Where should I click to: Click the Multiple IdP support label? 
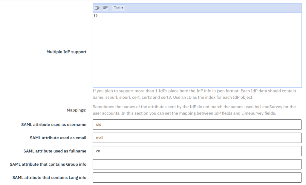click(66, 52)
